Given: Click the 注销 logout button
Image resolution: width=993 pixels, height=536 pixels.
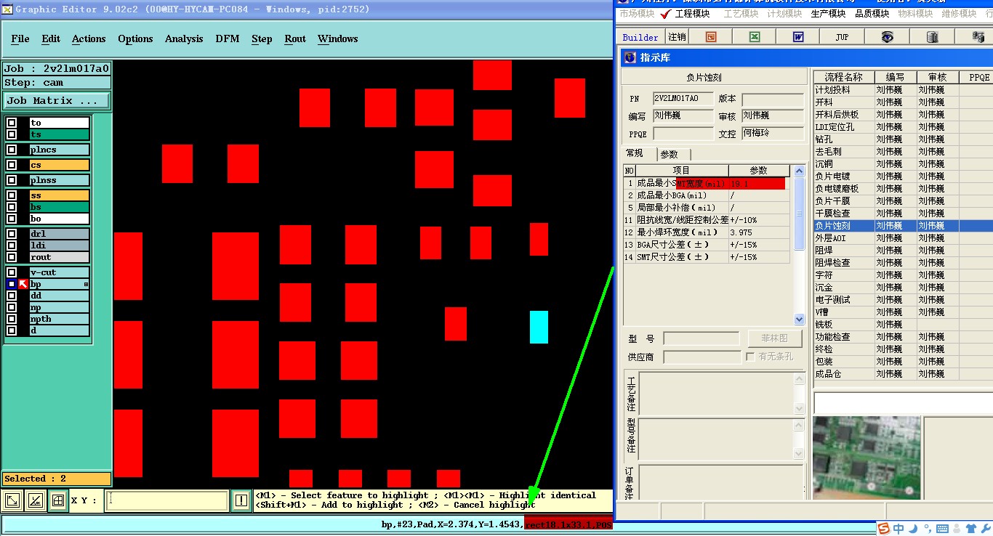Looking at the screenshot, I should (x=677, y=37).
